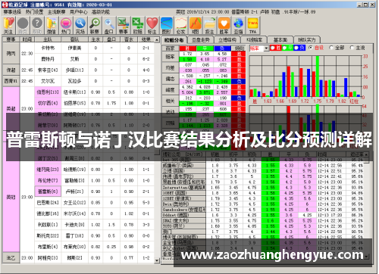379x274 pixels.
Task: Click the 投注 open-folder icon
Action: click(x=210, y=25)
